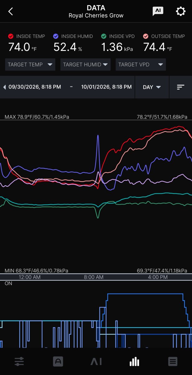Click the Inside Humid value 52.4
This screenshot has height=375, width=192.
click(x=65, y=47)
